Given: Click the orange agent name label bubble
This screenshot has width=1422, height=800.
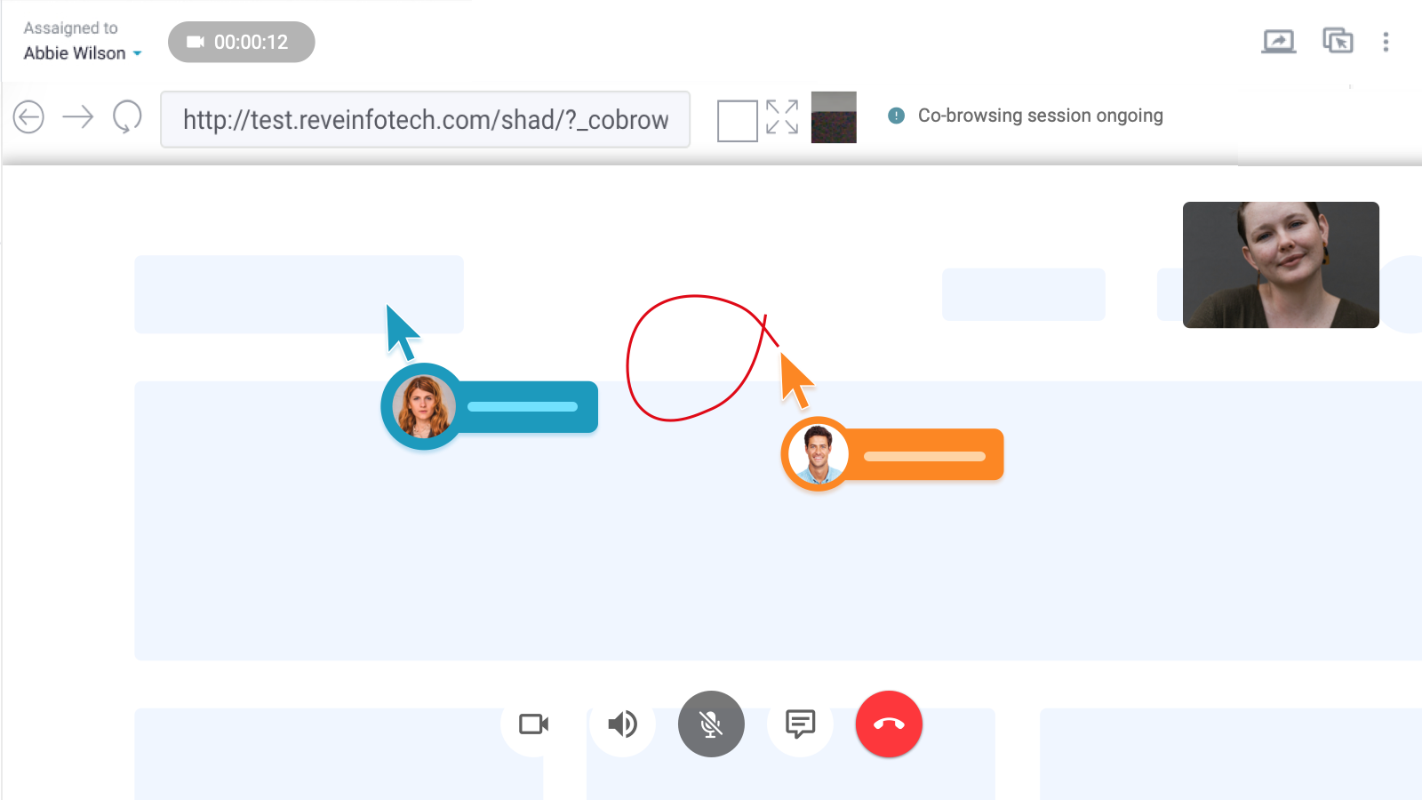Looking at the screenshot, I should pos(924,453).
